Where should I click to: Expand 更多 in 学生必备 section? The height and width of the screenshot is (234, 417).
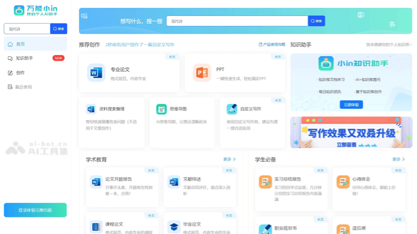[398, 160]
